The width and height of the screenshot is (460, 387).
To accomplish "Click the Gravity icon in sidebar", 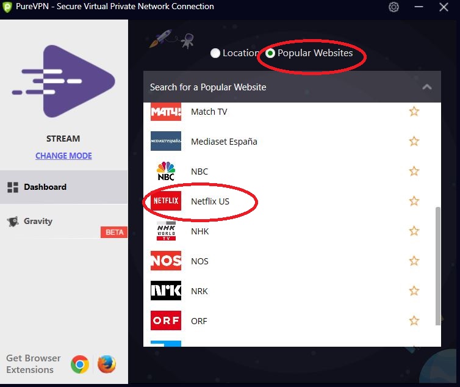I will [13, 222].
